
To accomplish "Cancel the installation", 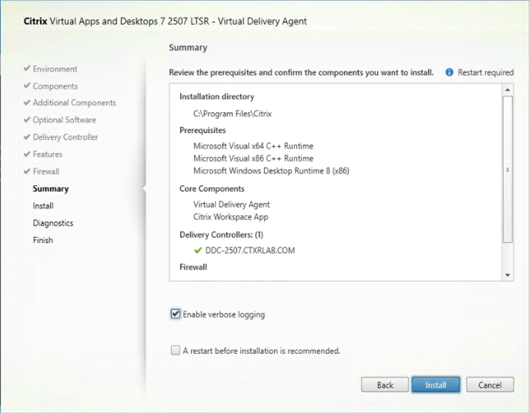I will (490, 385).
